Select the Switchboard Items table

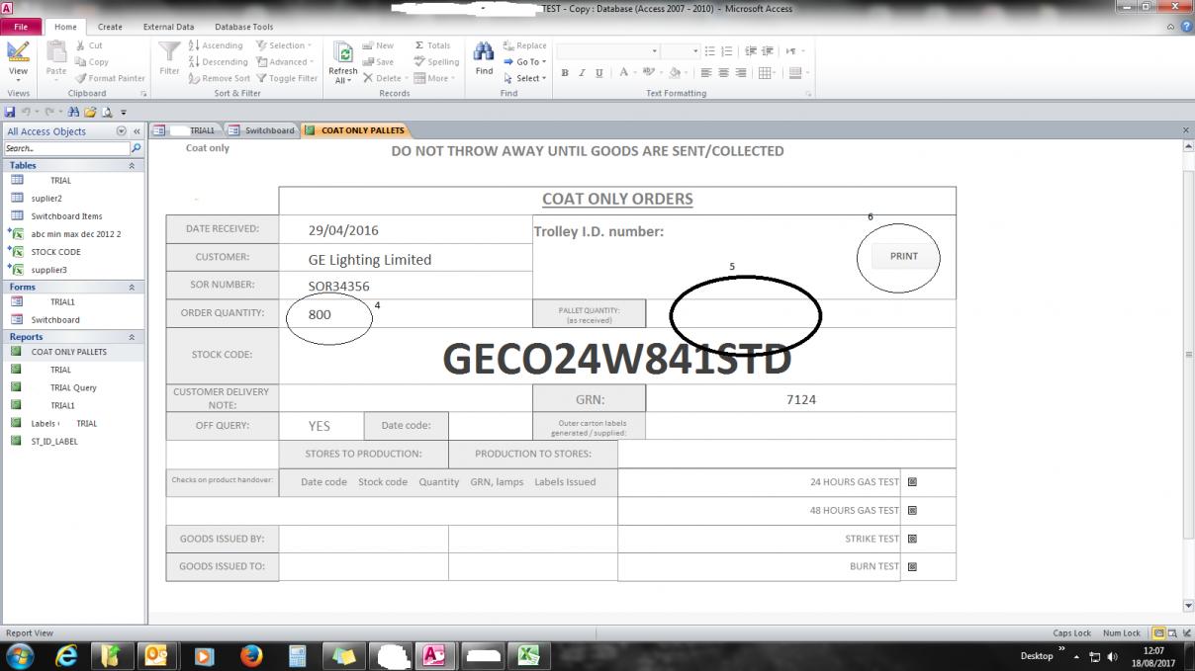[66, 216]
